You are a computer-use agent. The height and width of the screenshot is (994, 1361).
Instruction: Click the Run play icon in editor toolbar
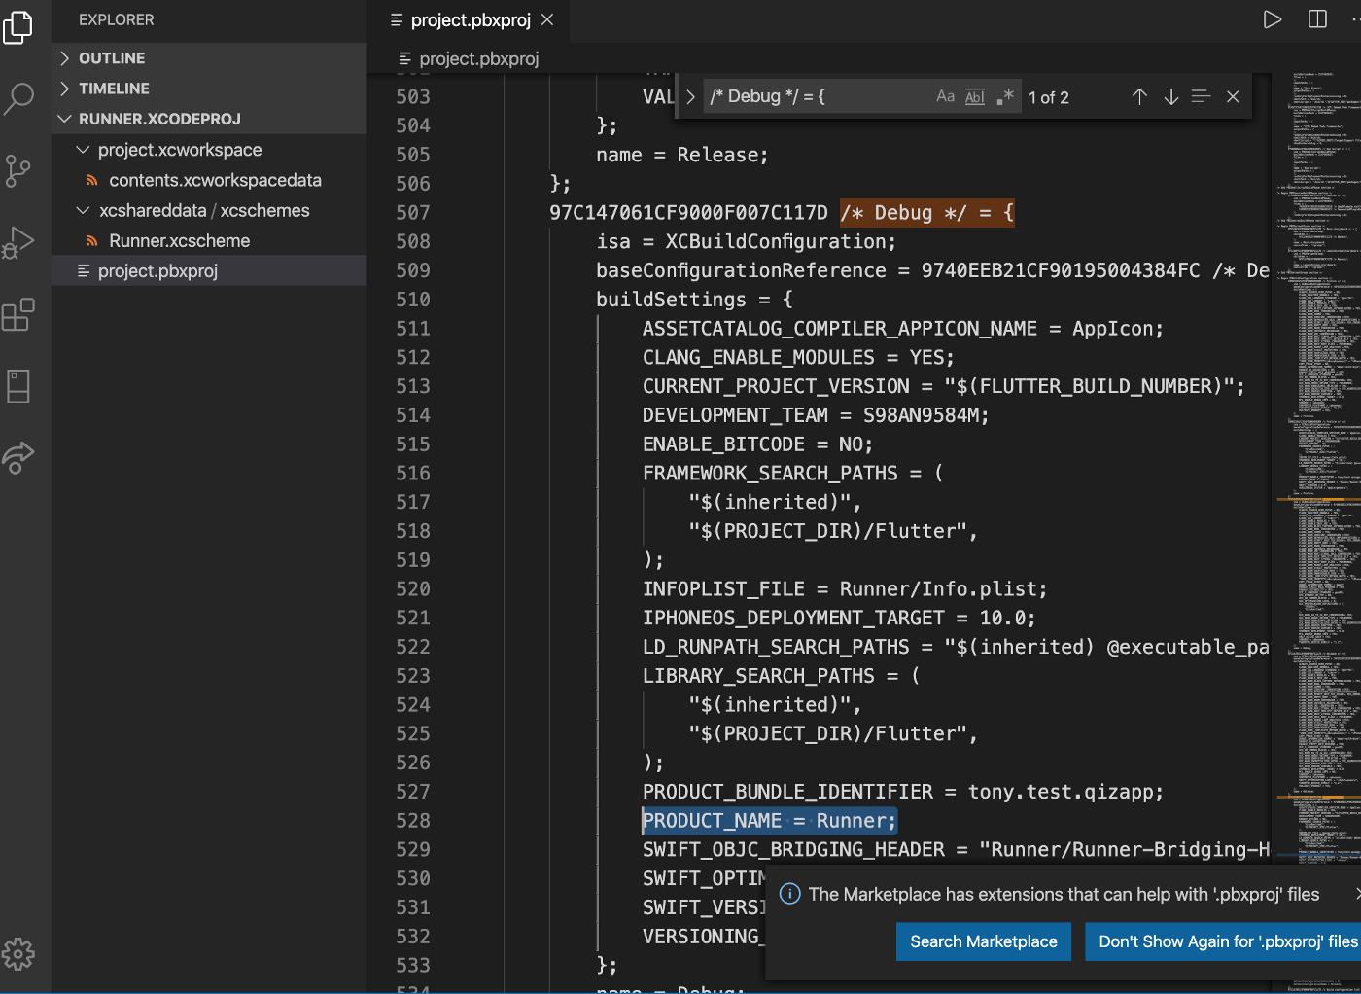point(1272,19)
